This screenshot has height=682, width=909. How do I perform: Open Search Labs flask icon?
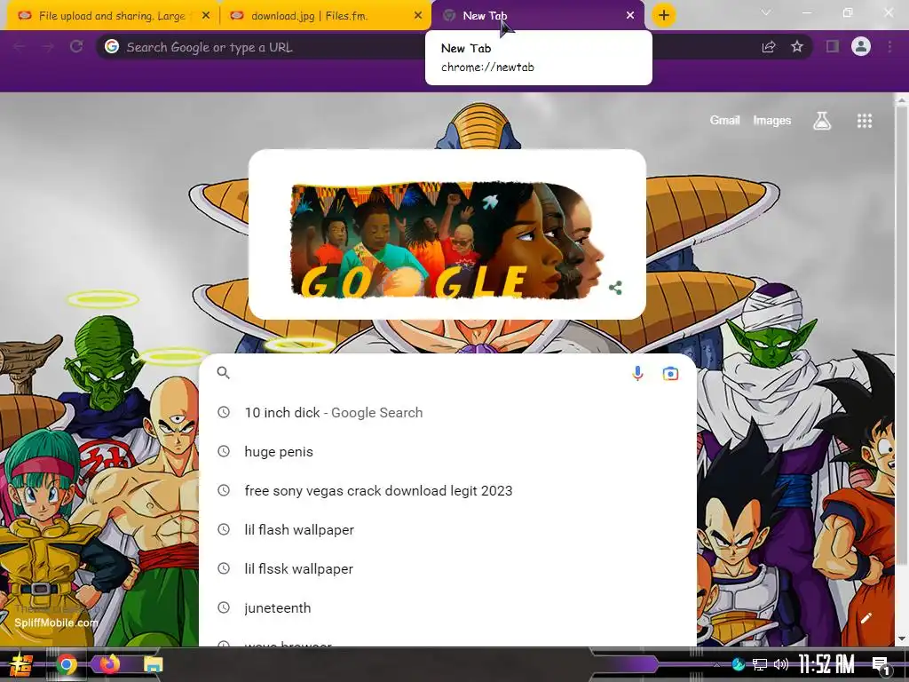(822, 121)
